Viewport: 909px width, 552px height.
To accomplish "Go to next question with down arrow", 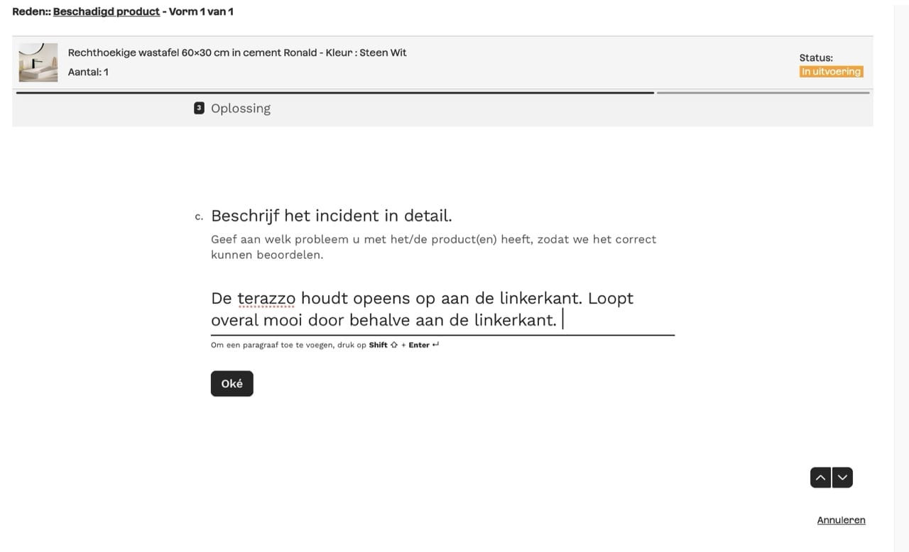I will pos(842,478).
